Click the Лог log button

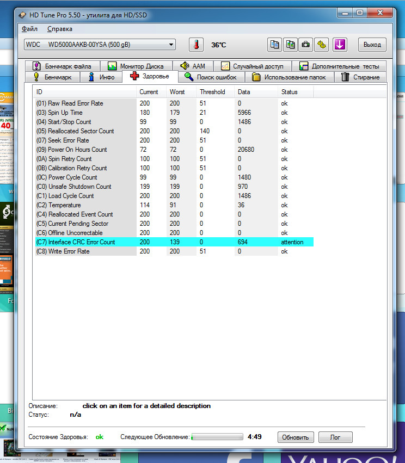[335, 437]
